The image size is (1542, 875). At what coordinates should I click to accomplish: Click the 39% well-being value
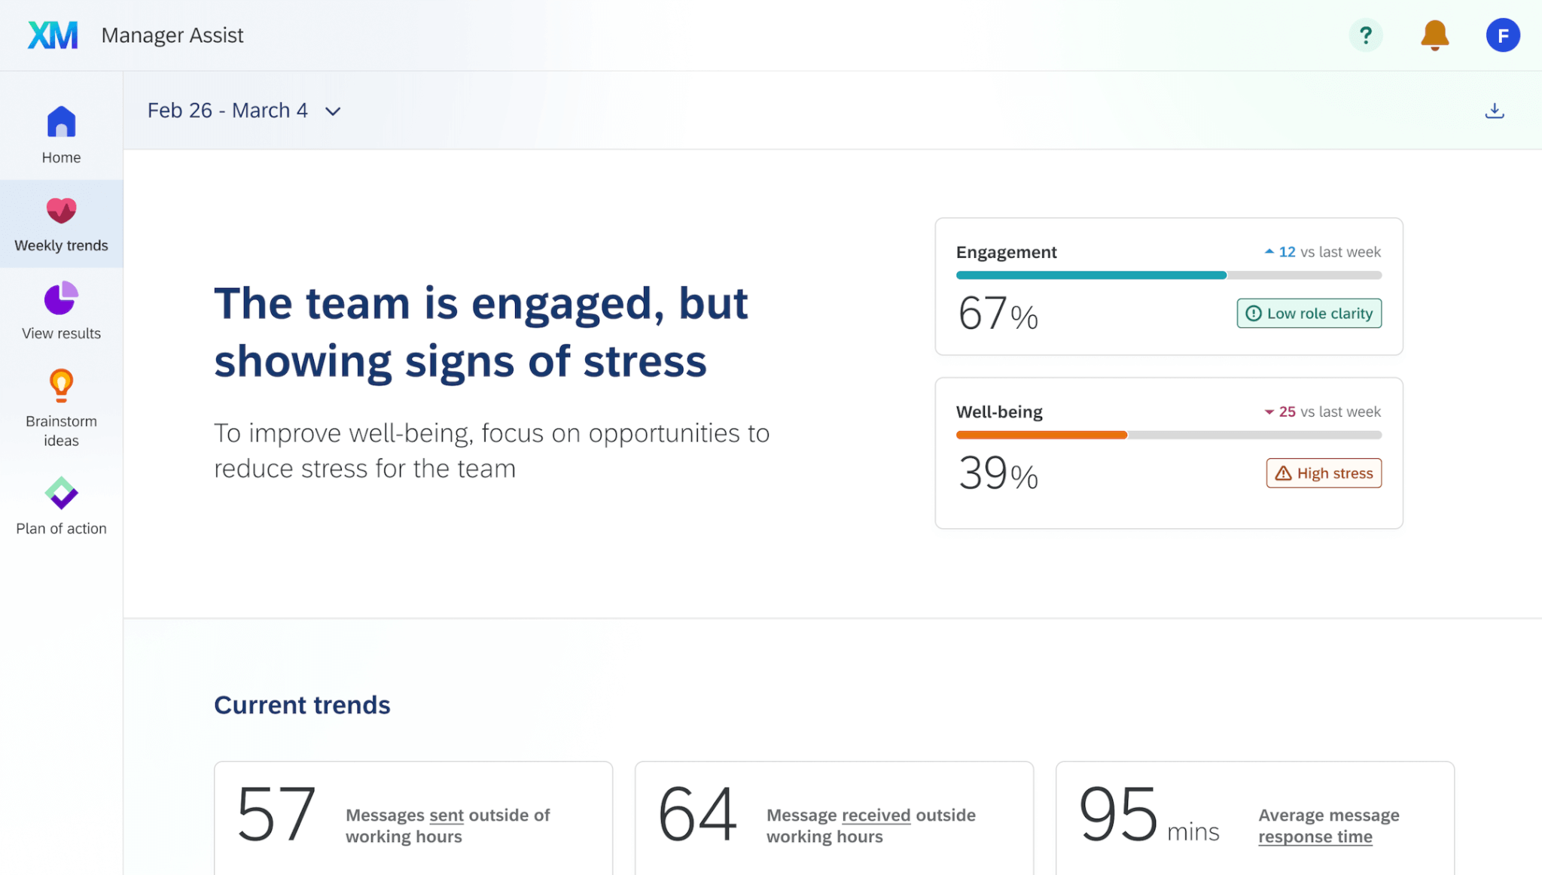tap(998, 473)
